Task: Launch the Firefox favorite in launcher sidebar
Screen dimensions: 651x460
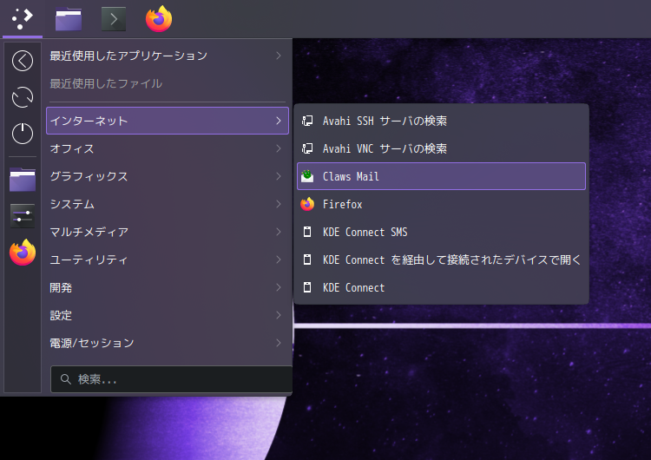Action: pyautogui.click(x=23, y=253)
